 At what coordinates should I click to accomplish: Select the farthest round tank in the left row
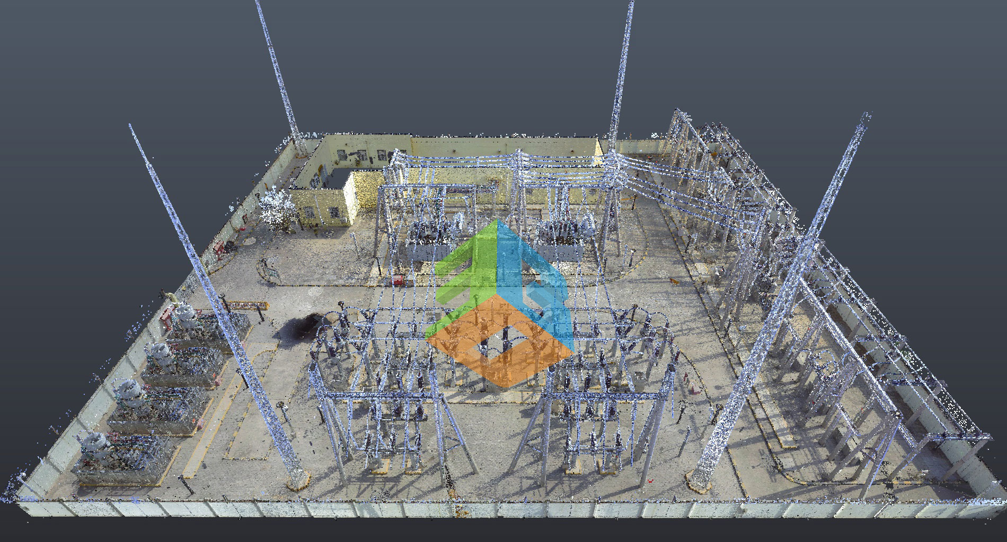pos(184,315)
